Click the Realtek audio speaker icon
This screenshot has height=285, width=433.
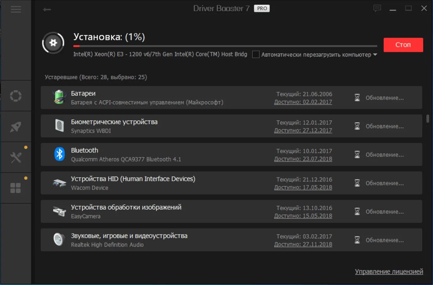59,239
